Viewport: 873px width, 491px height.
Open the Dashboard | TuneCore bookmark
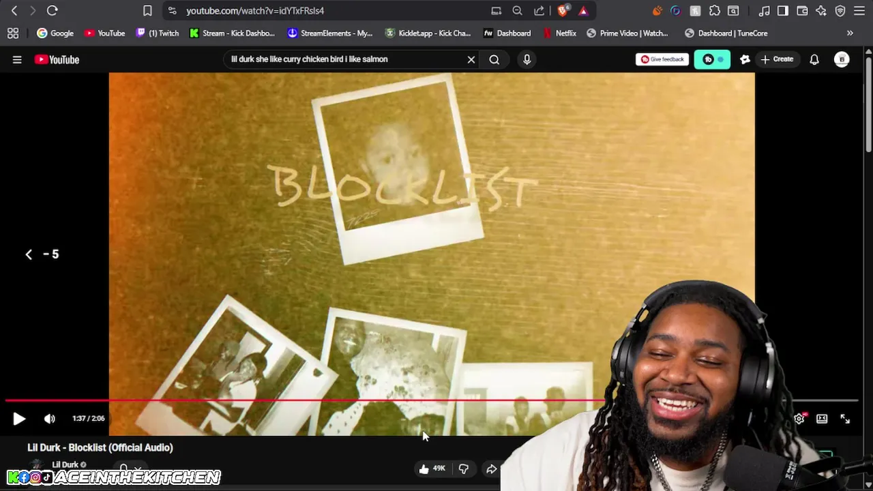[x=726, y=33]
